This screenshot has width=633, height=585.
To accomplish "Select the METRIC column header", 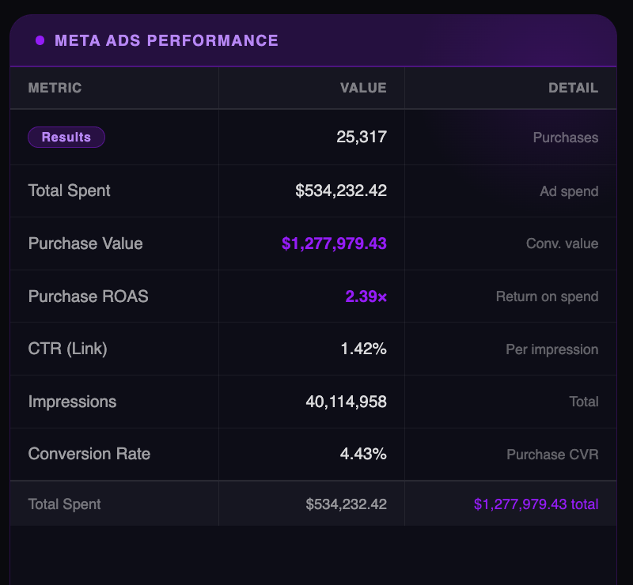I will pos(55,88).
